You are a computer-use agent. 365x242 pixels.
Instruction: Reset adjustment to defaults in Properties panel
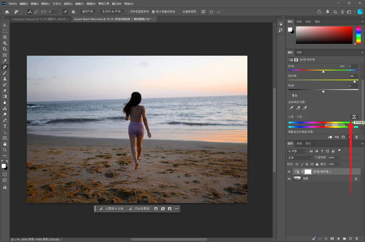point(343,137)
